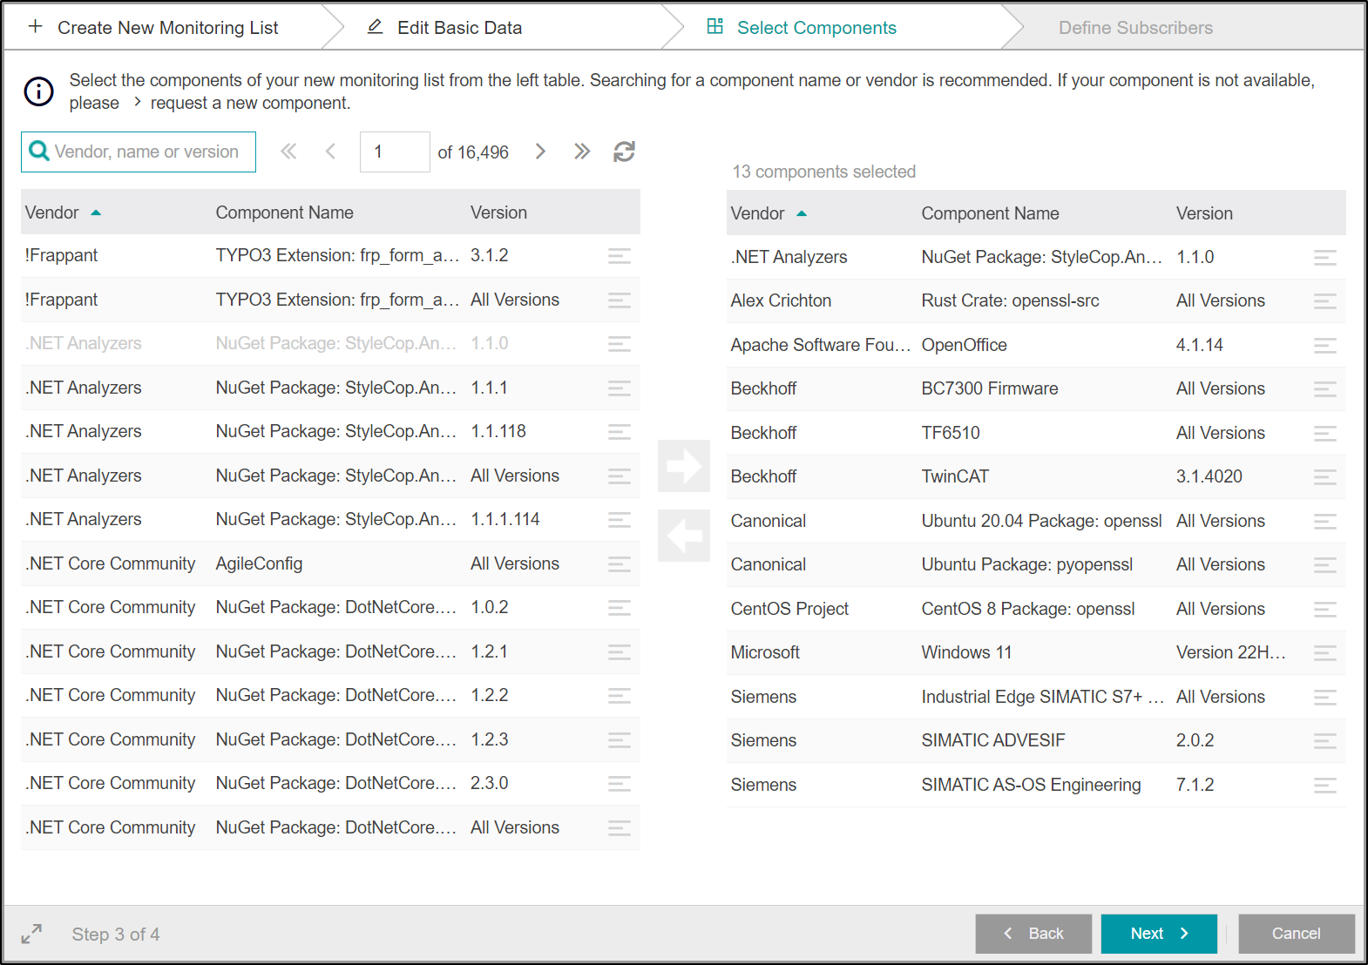Open row menu for StyleCop 1.1.118
Image resolution: width=1368 pixels, height=965 pixels.
point(620,432)
